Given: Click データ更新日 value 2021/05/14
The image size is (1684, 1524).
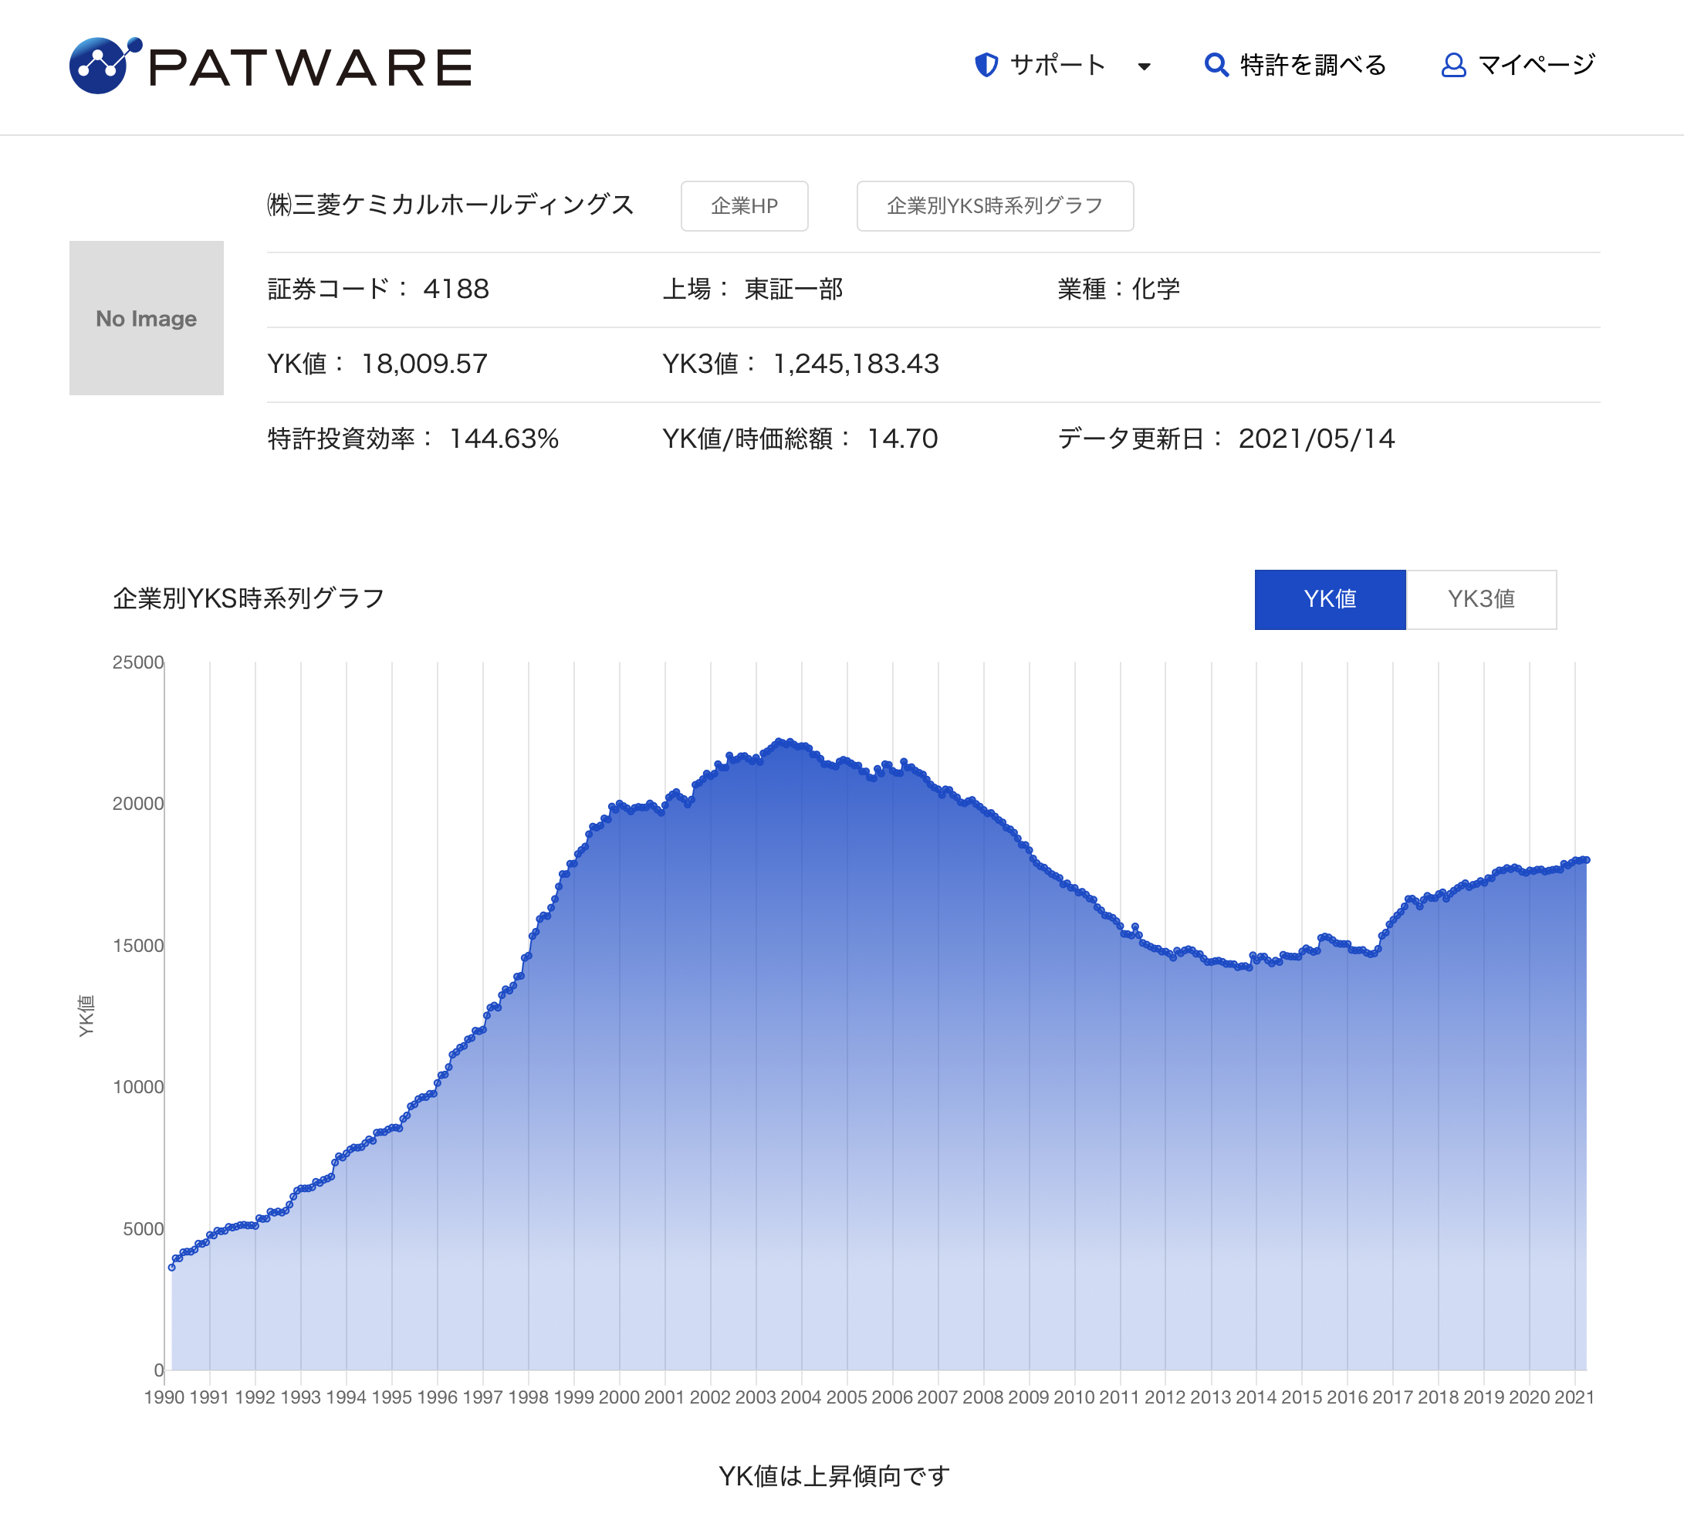Looking at the screenshot, I should click(x=1317, y=439).
